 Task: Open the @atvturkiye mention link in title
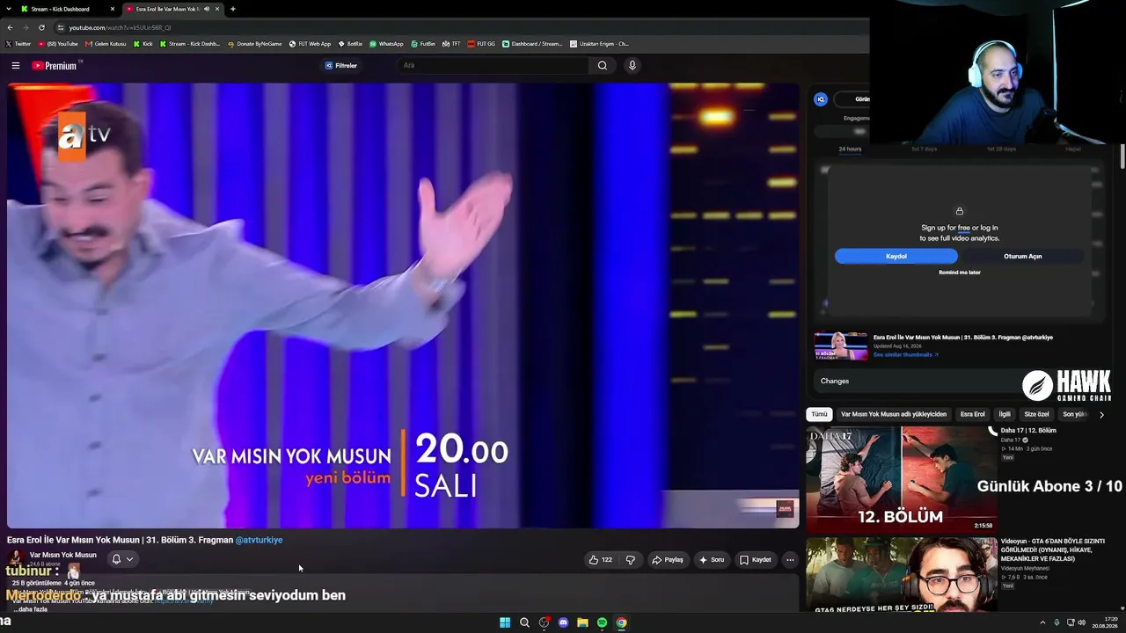[x=259, y=540]
